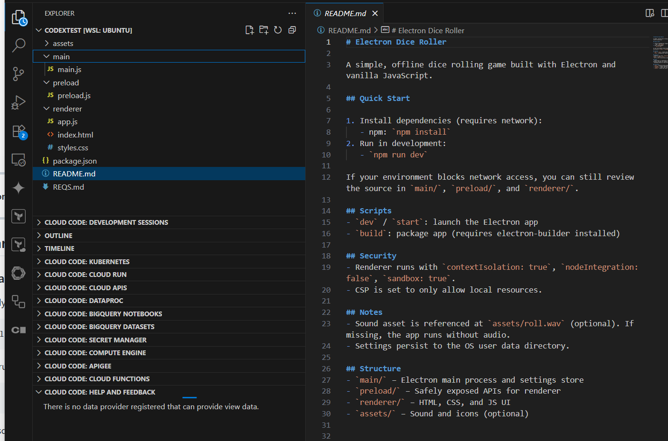Screen dimensions: 668x441
Task: Select README.md in the file tree
Action: (x=169, y=174)
